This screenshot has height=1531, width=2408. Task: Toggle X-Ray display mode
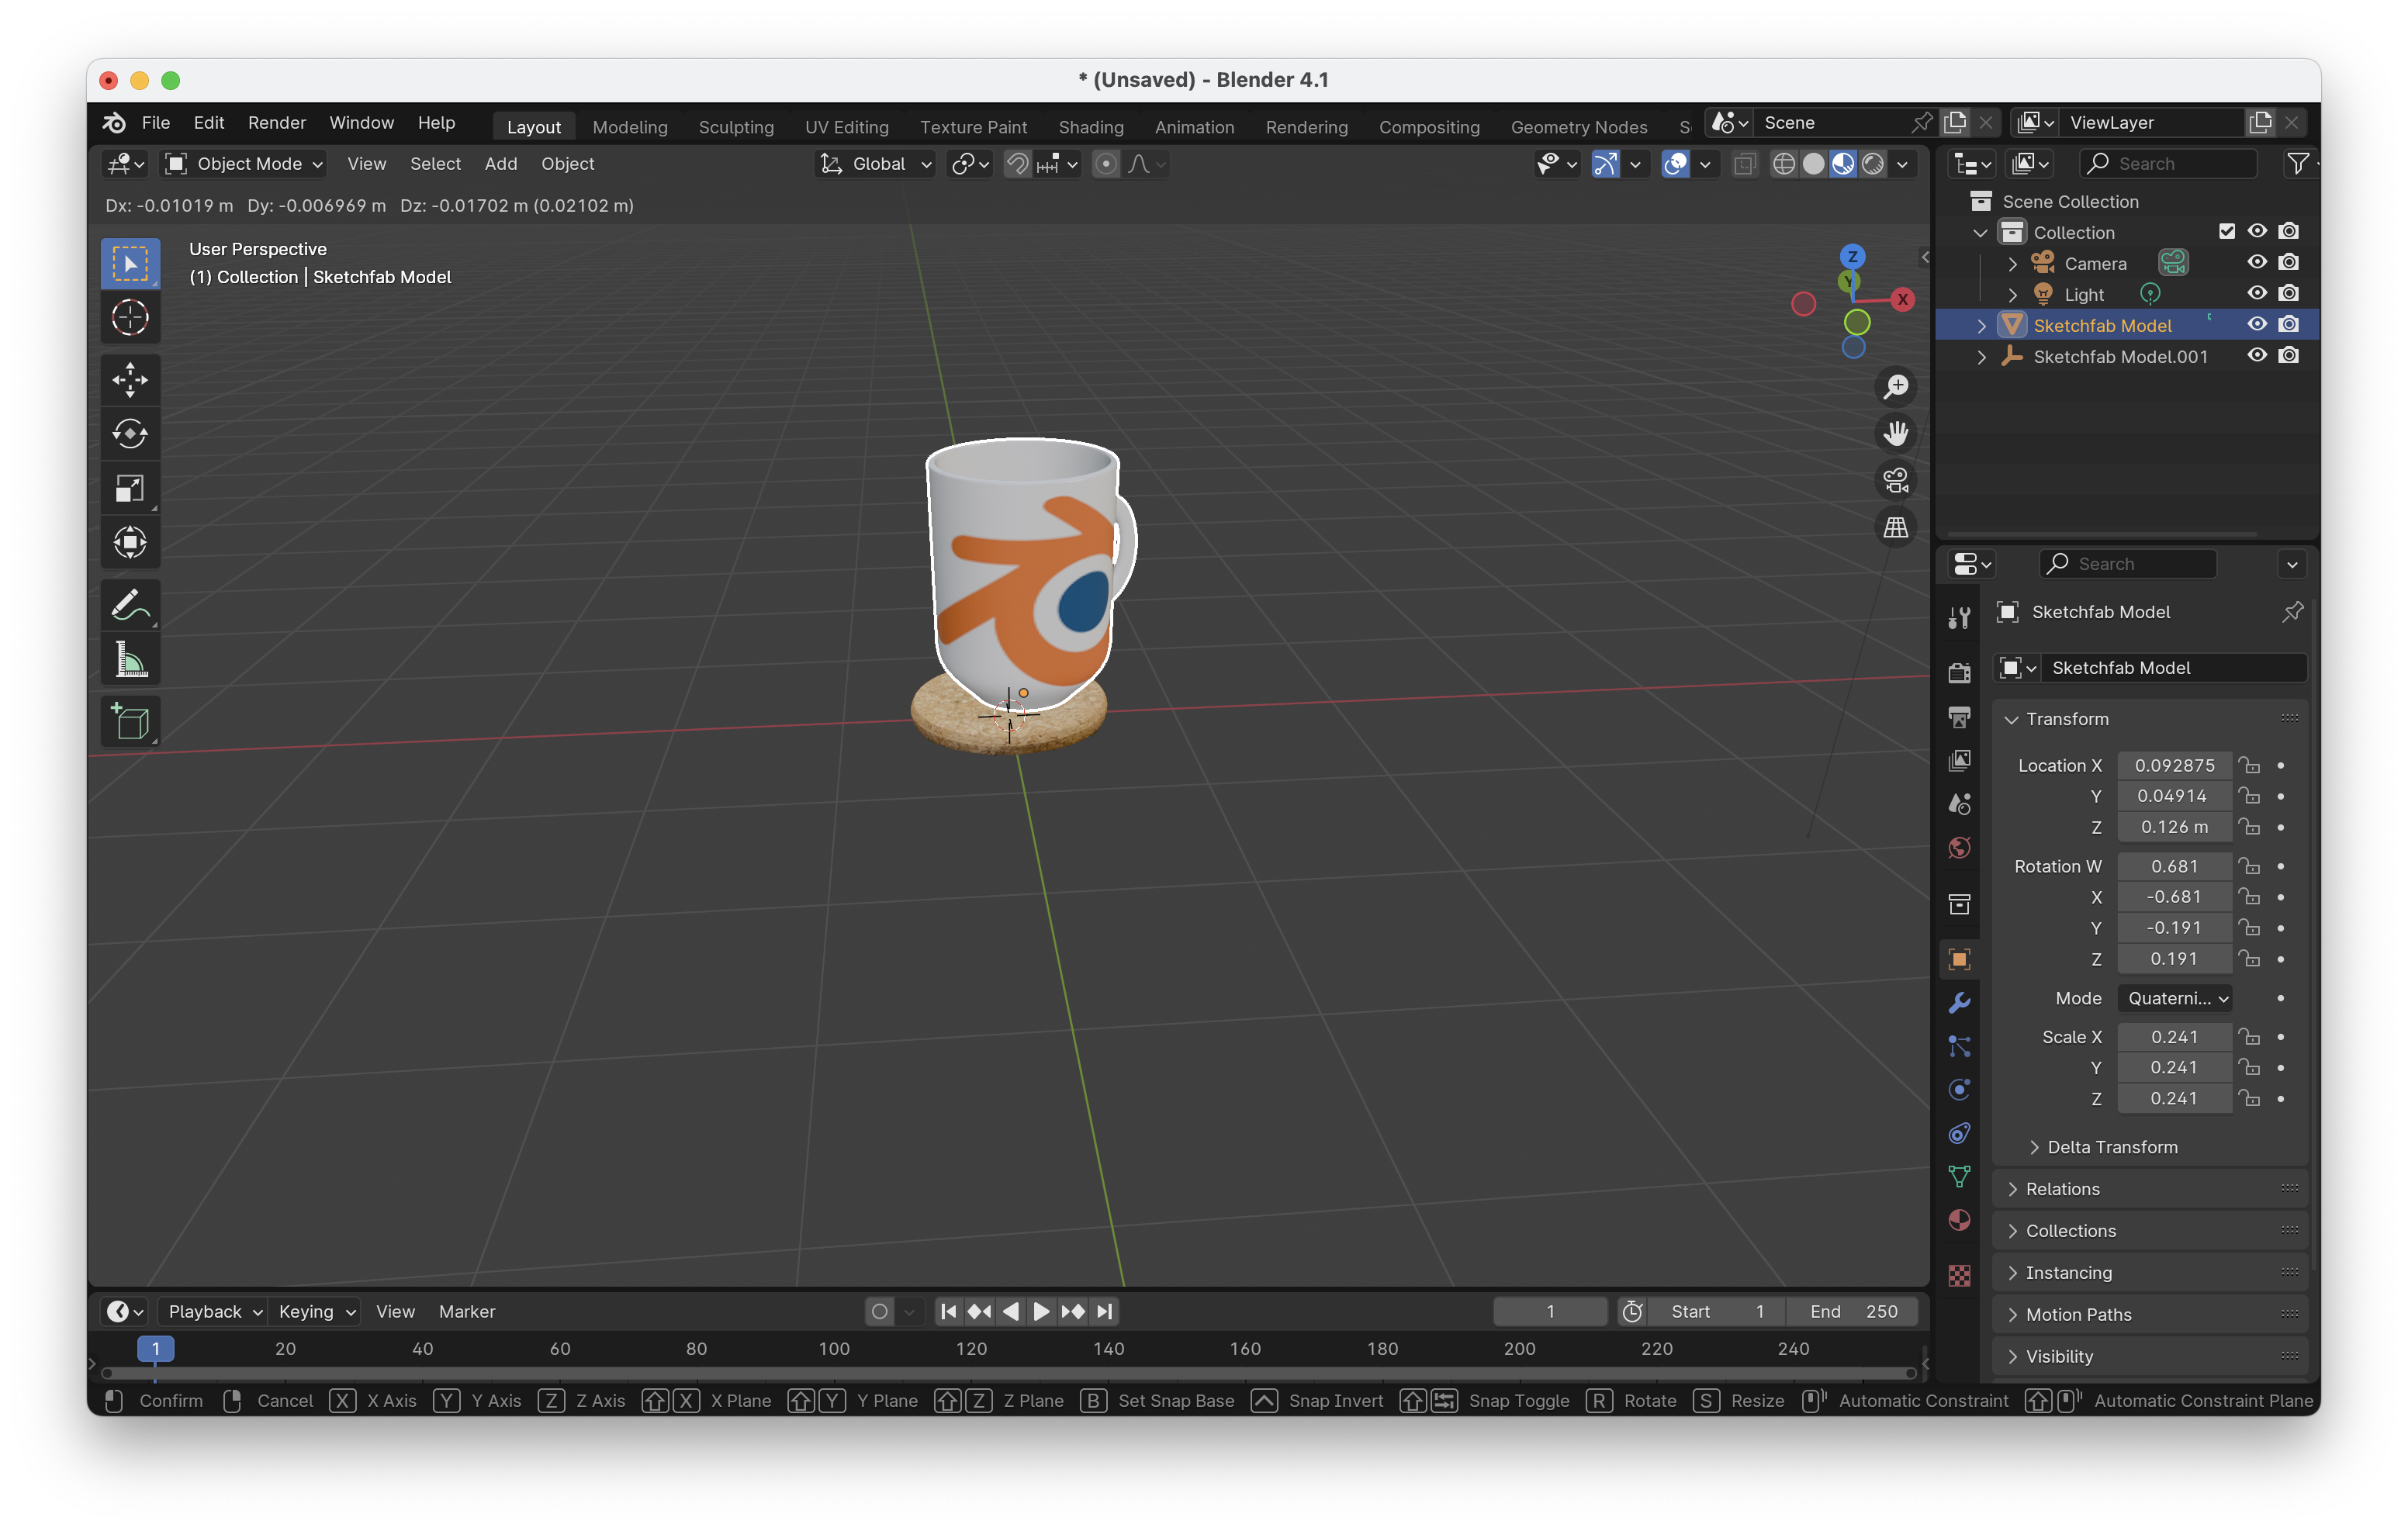tap(1744, 164)
